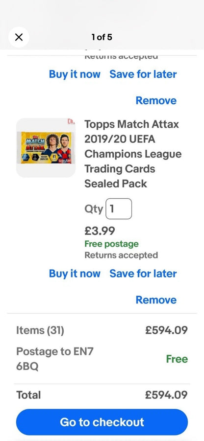
Task: Click Buy it now under the Topps pack
Action: 75,274
